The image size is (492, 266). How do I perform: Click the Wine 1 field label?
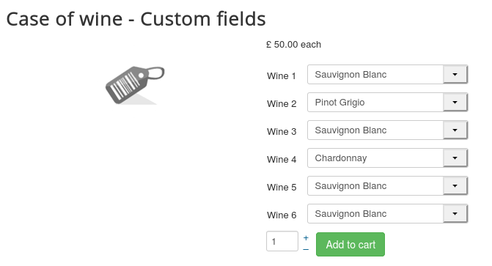coord(282,76)
